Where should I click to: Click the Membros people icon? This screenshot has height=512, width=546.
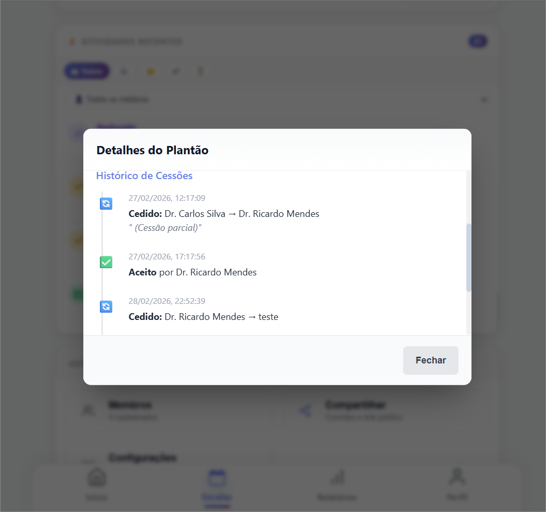pyautogui.click(x=88, y=411)
